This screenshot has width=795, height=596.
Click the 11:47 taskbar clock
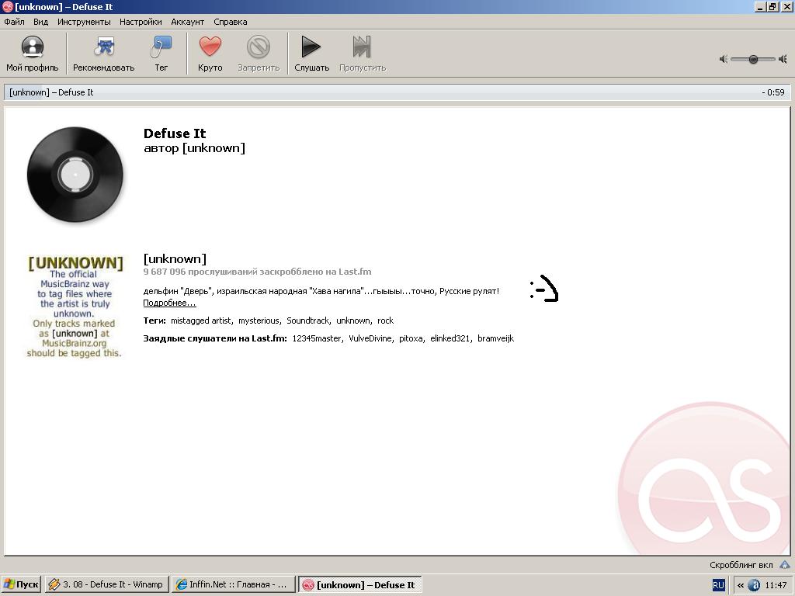point(776,585)
